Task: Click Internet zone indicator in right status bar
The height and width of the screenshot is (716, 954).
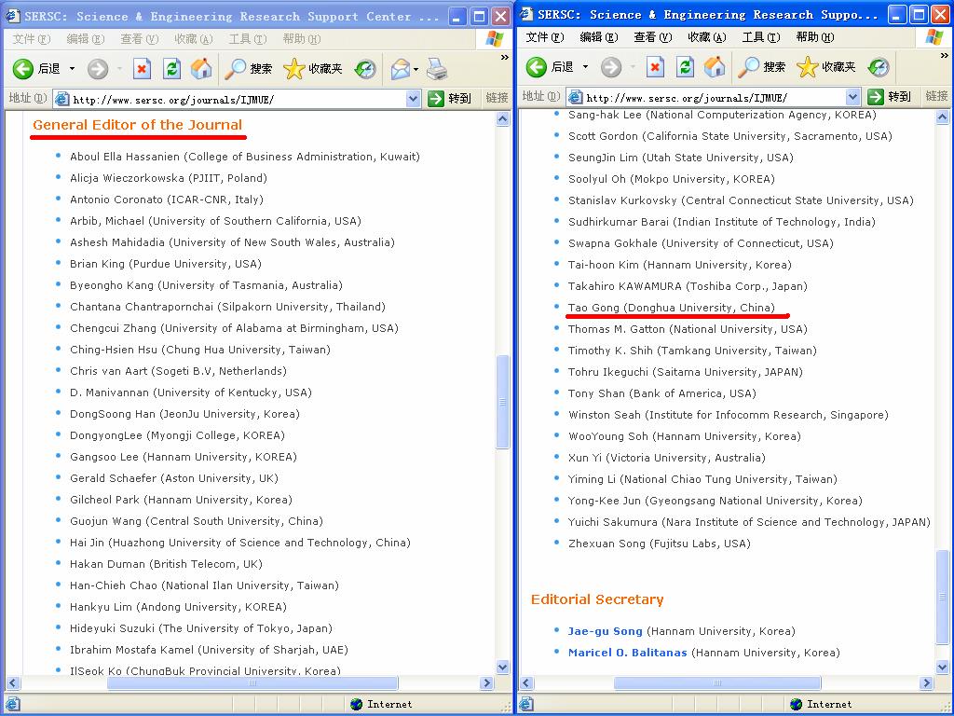Action: coord(822,705)
